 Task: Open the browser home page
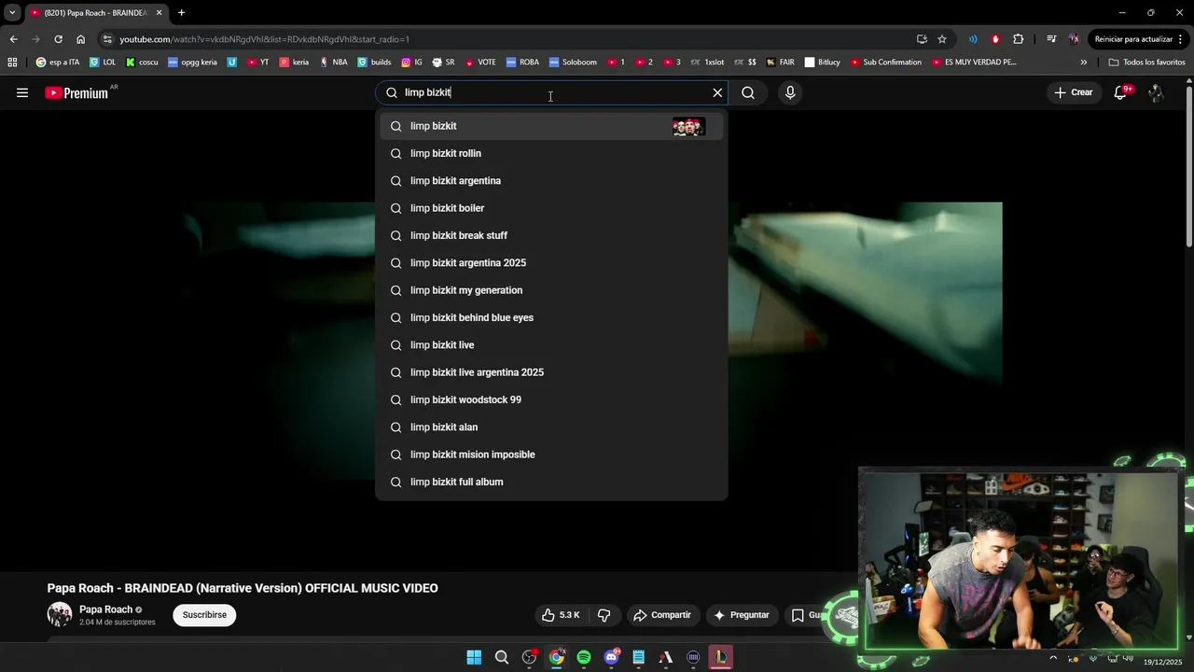(x=80, y=39)
